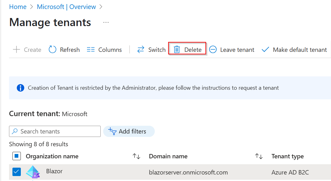Click the Refresh circular arrow icon
Viewport: 331px width, 181px height.
[x=52, y=50]
